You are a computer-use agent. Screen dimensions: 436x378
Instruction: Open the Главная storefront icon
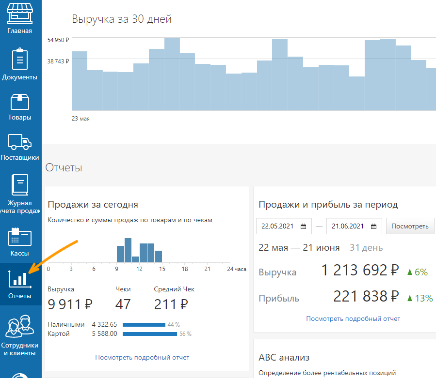tap(20, 14)
